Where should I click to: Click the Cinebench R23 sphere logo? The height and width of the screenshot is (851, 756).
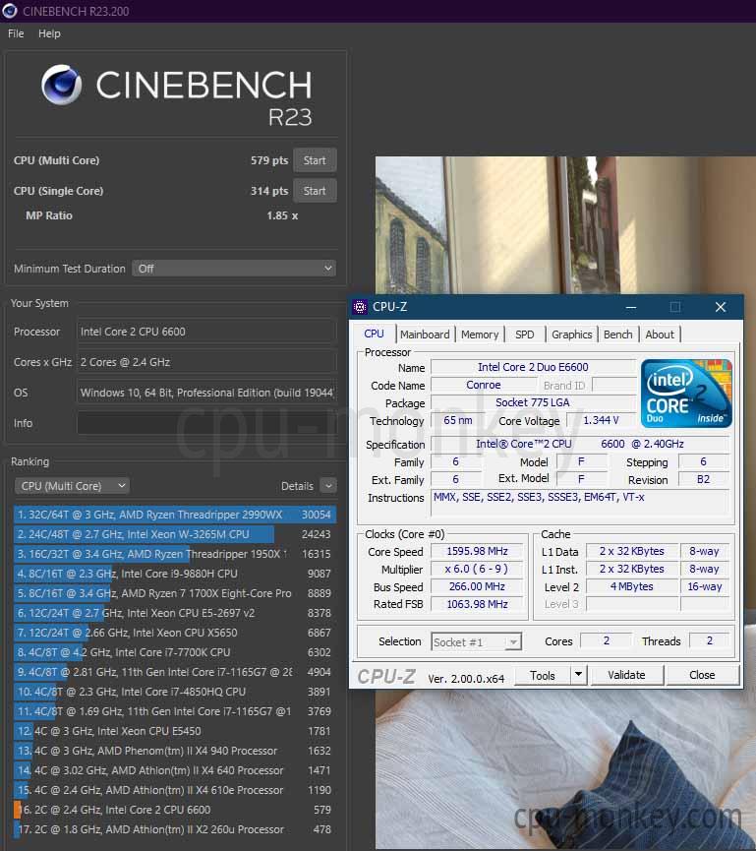pyautogui.click(x=62, y=85)
